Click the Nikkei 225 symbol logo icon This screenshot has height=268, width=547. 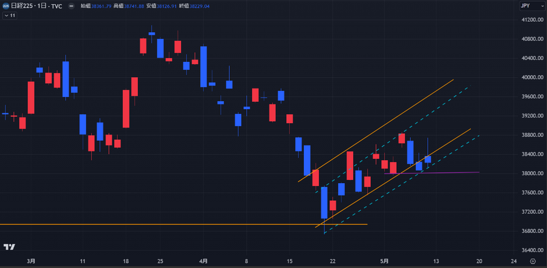point(5,5)
